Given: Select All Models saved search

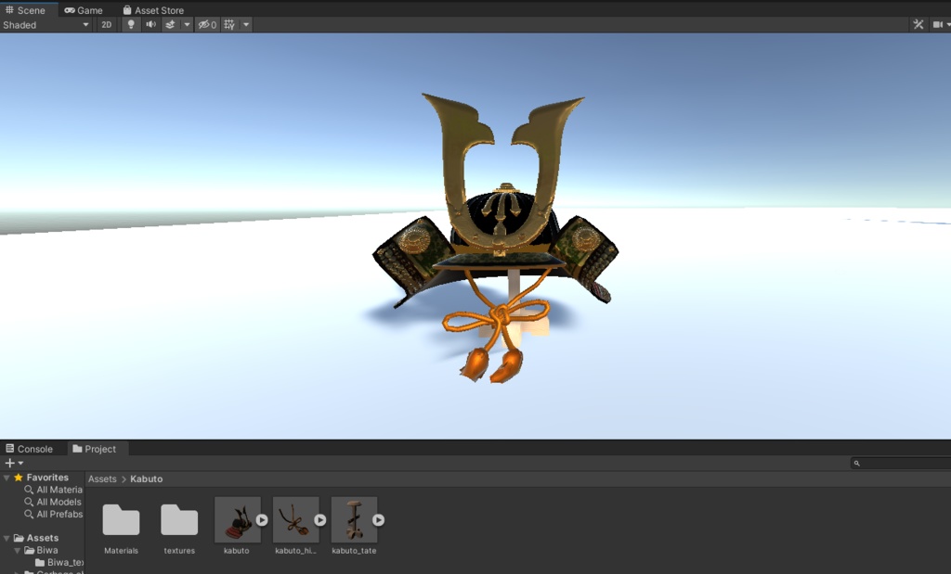Looking at the screenshot, I should click(x=53, y=502).
